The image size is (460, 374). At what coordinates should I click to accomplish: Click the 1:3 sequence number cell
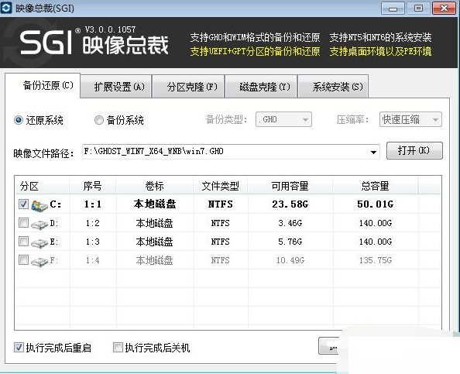tap(93, 242)
